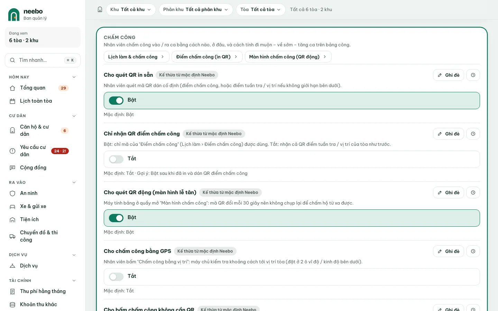
Task: Collapse the CƯ DÂN section
Action: (74, 116)
